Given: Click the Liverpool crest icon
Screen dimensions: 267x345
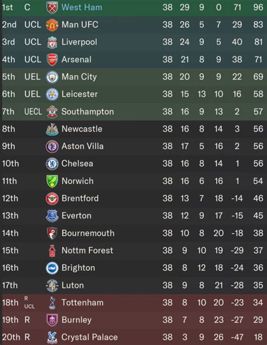Looking at the screenshot, I should 52,42.
